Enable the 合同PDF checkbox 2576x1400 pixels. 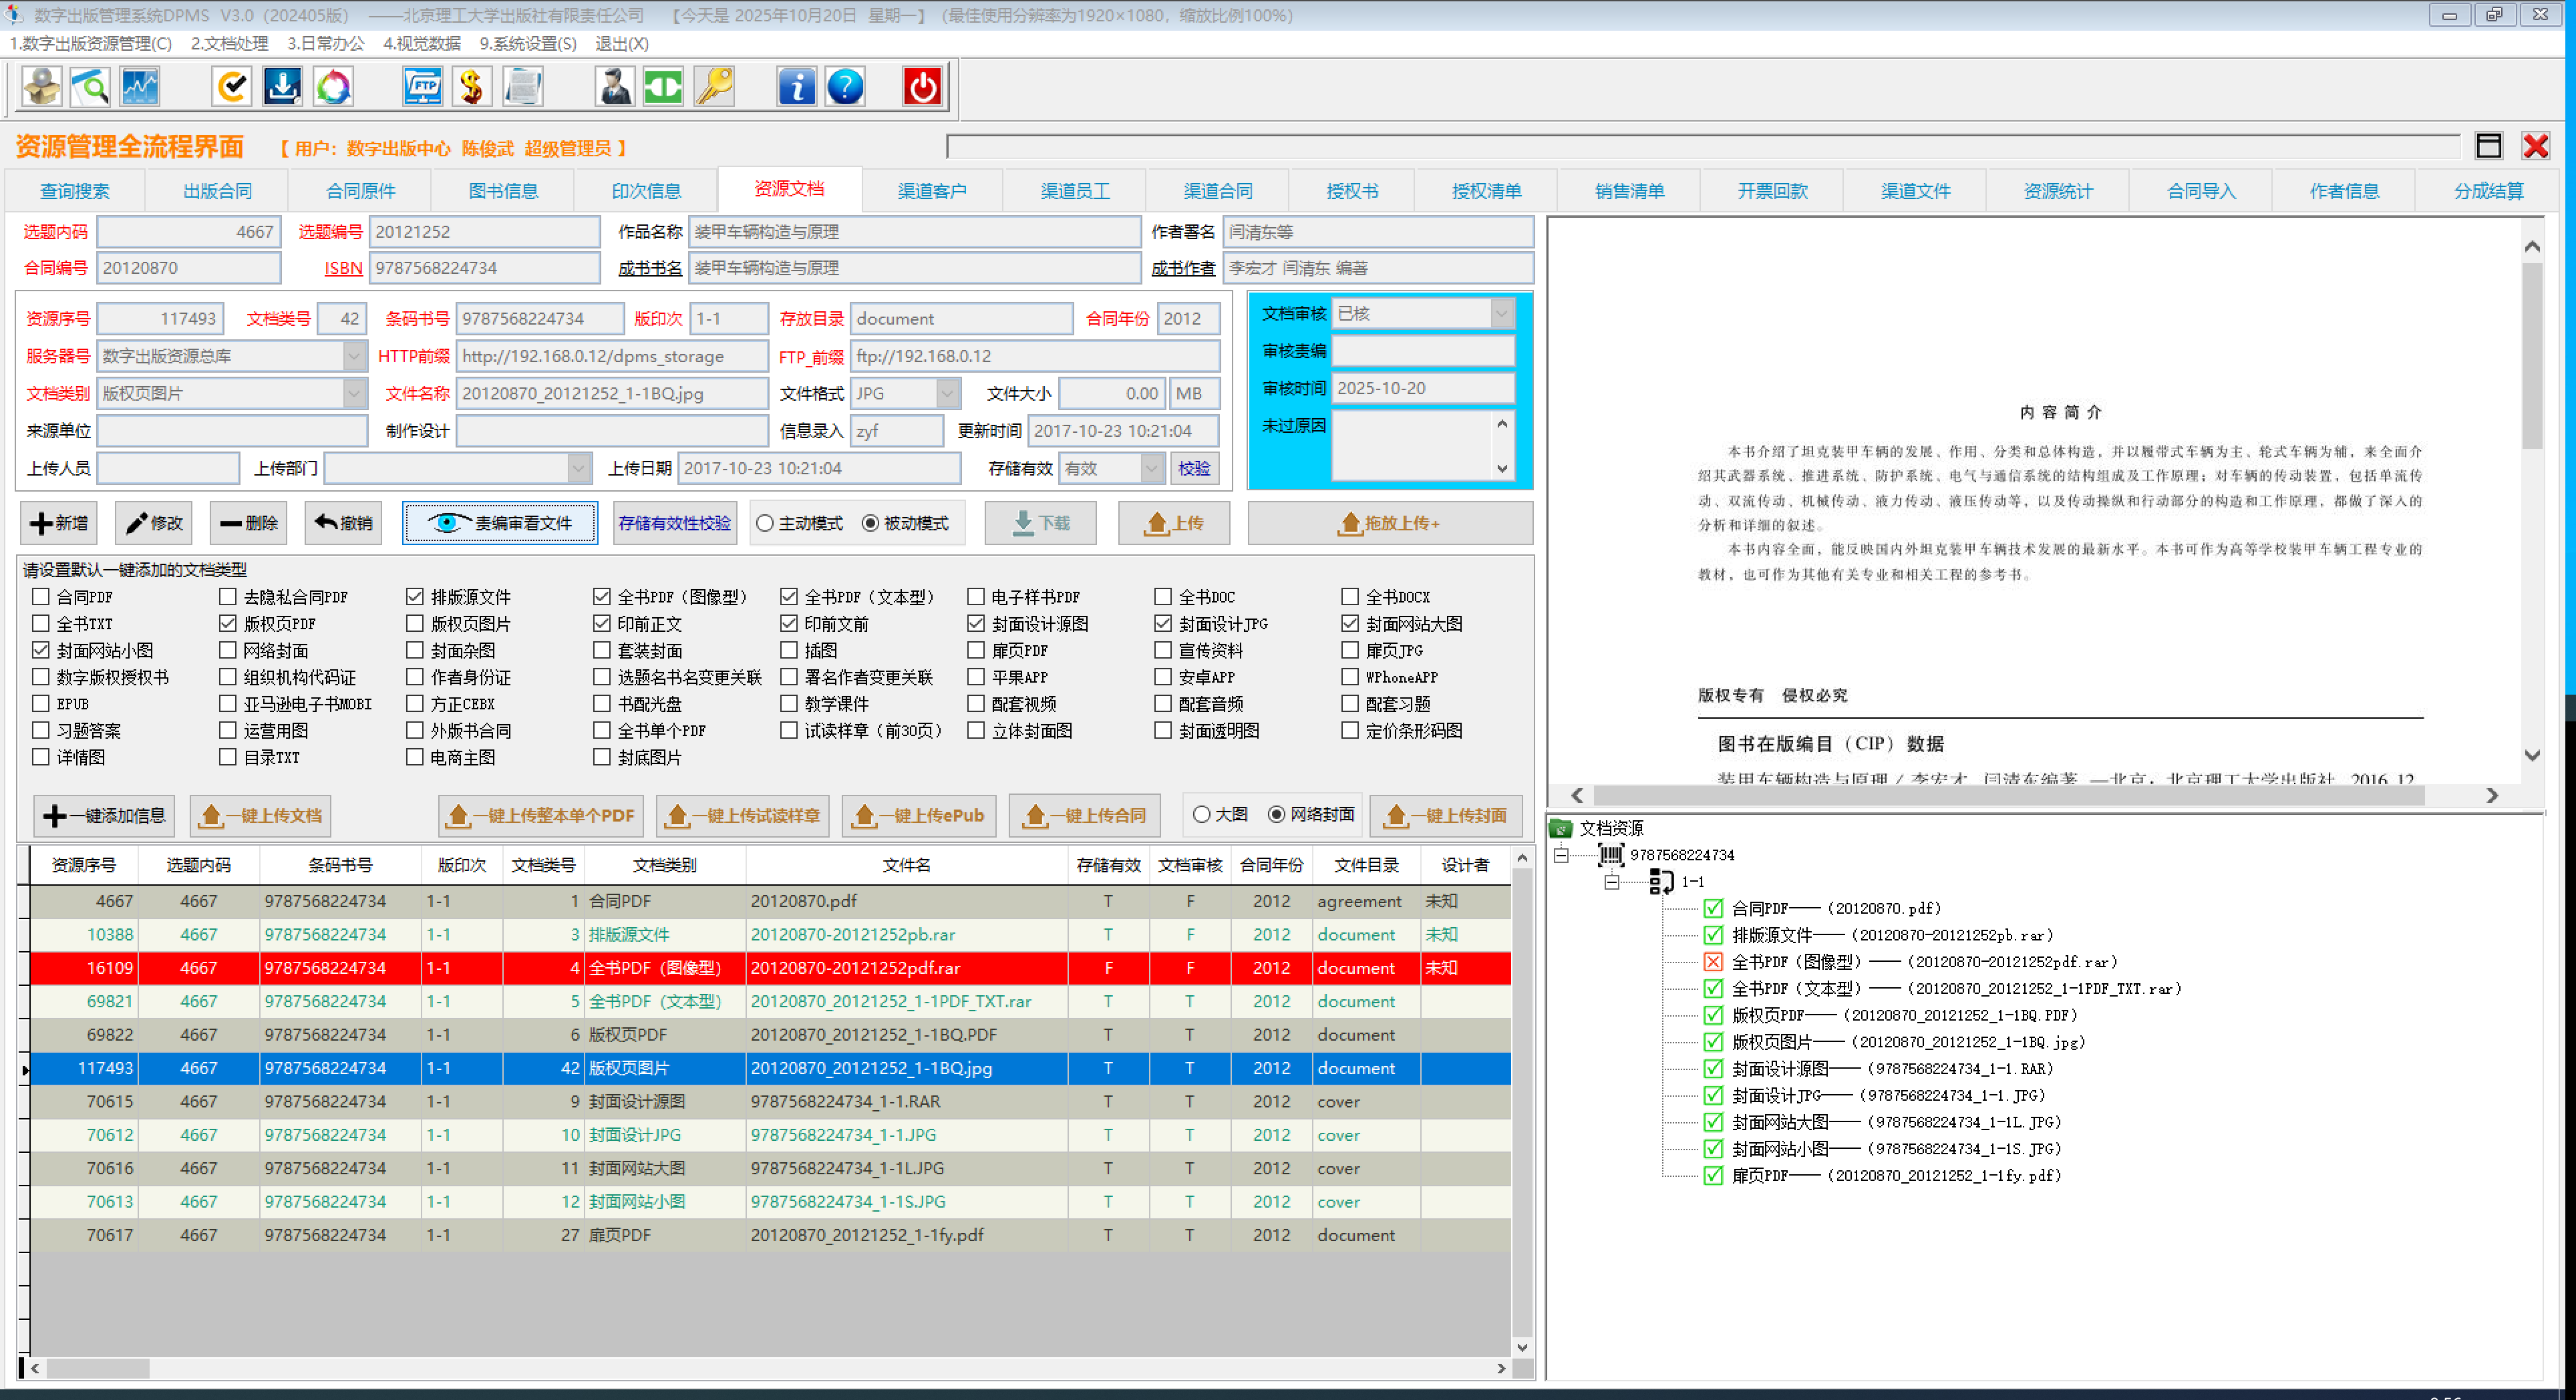(41, 597)
